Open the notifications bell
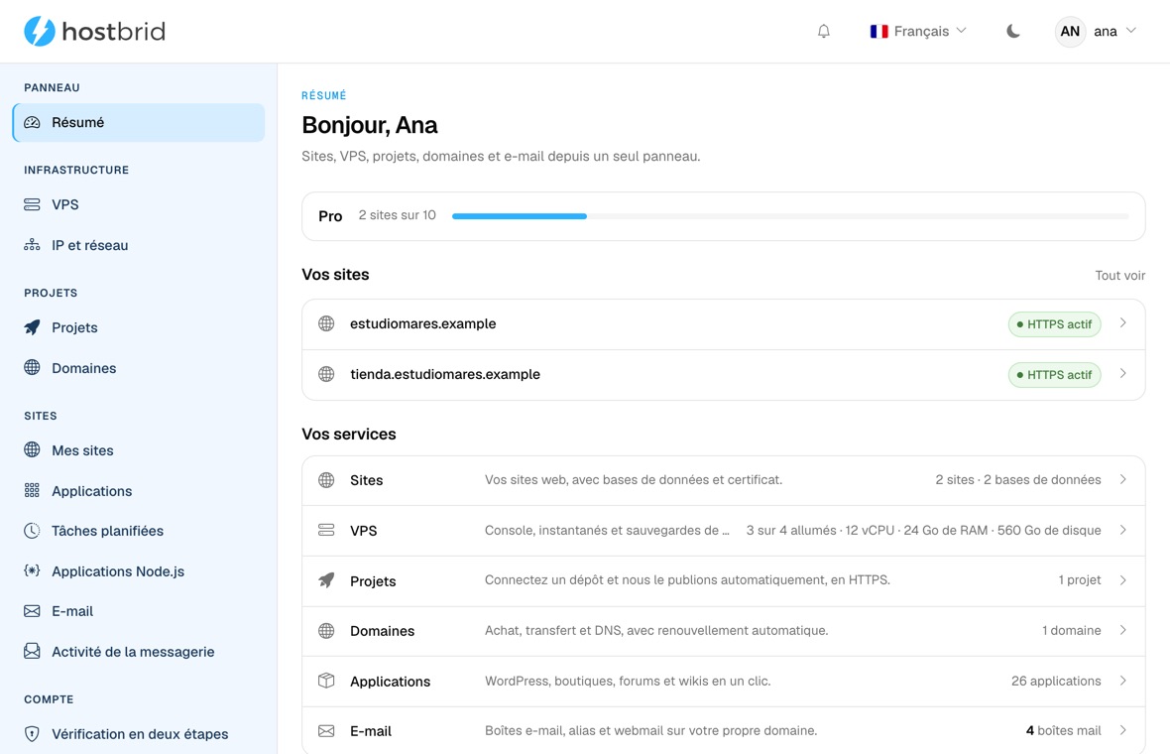The width and height of the screenshot is (1170, 754). coord(824,32)
